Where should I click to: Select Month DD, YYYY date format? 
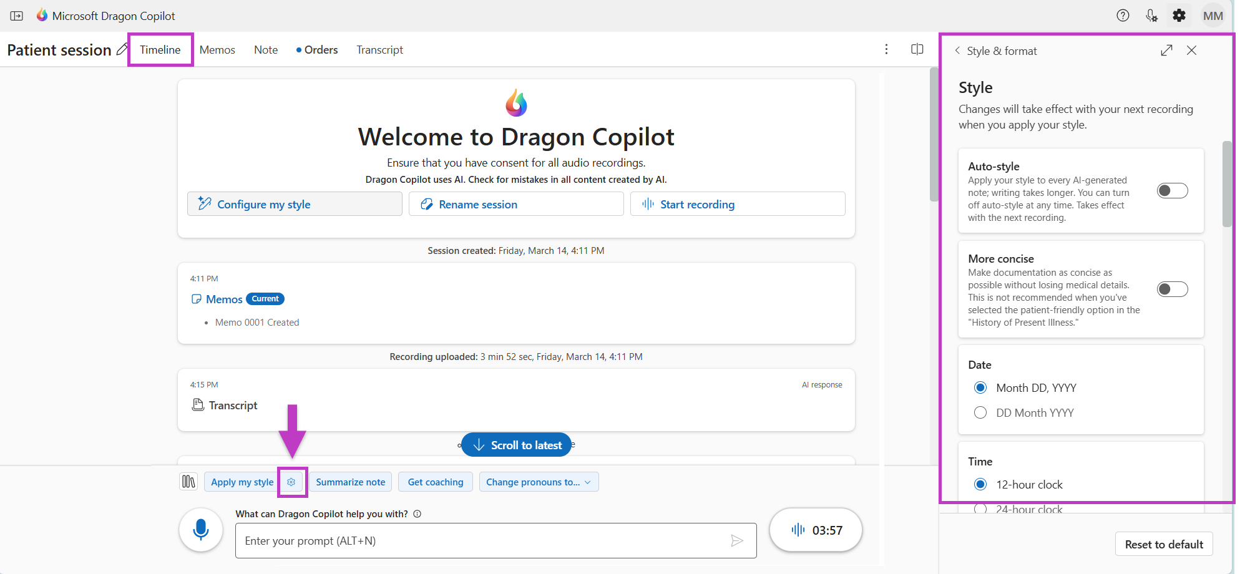tap(980, 387)
